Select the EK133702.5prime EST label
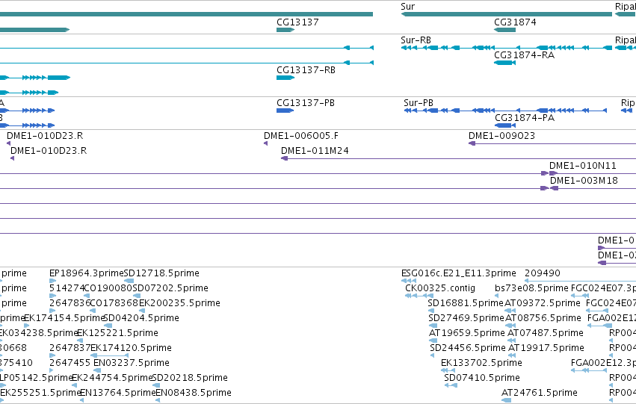This screenshot has height=404, width=636. 481,363
